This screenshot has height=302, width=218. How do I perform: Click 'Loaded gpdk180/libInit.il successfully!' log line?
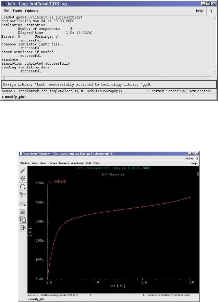click(42, 17)
